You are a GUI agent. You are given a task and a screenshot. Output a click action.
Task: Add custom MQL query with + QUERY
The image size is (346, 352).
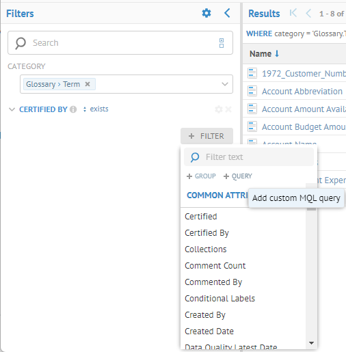[238, 176]
